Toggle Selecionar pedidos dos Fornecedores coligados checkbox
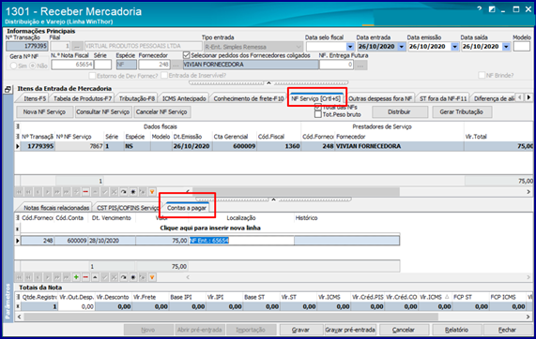The width and height of the screenshot is (536, 339). pyautogui.click(x=186, y=55)
